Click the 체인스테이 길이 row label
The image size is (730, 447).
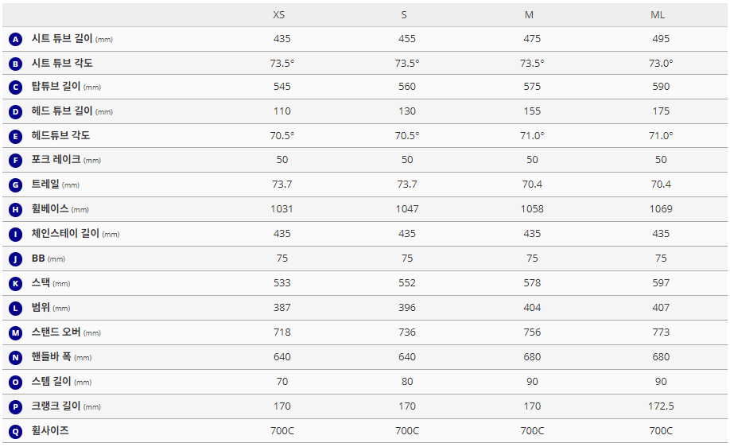pos(64,234)
